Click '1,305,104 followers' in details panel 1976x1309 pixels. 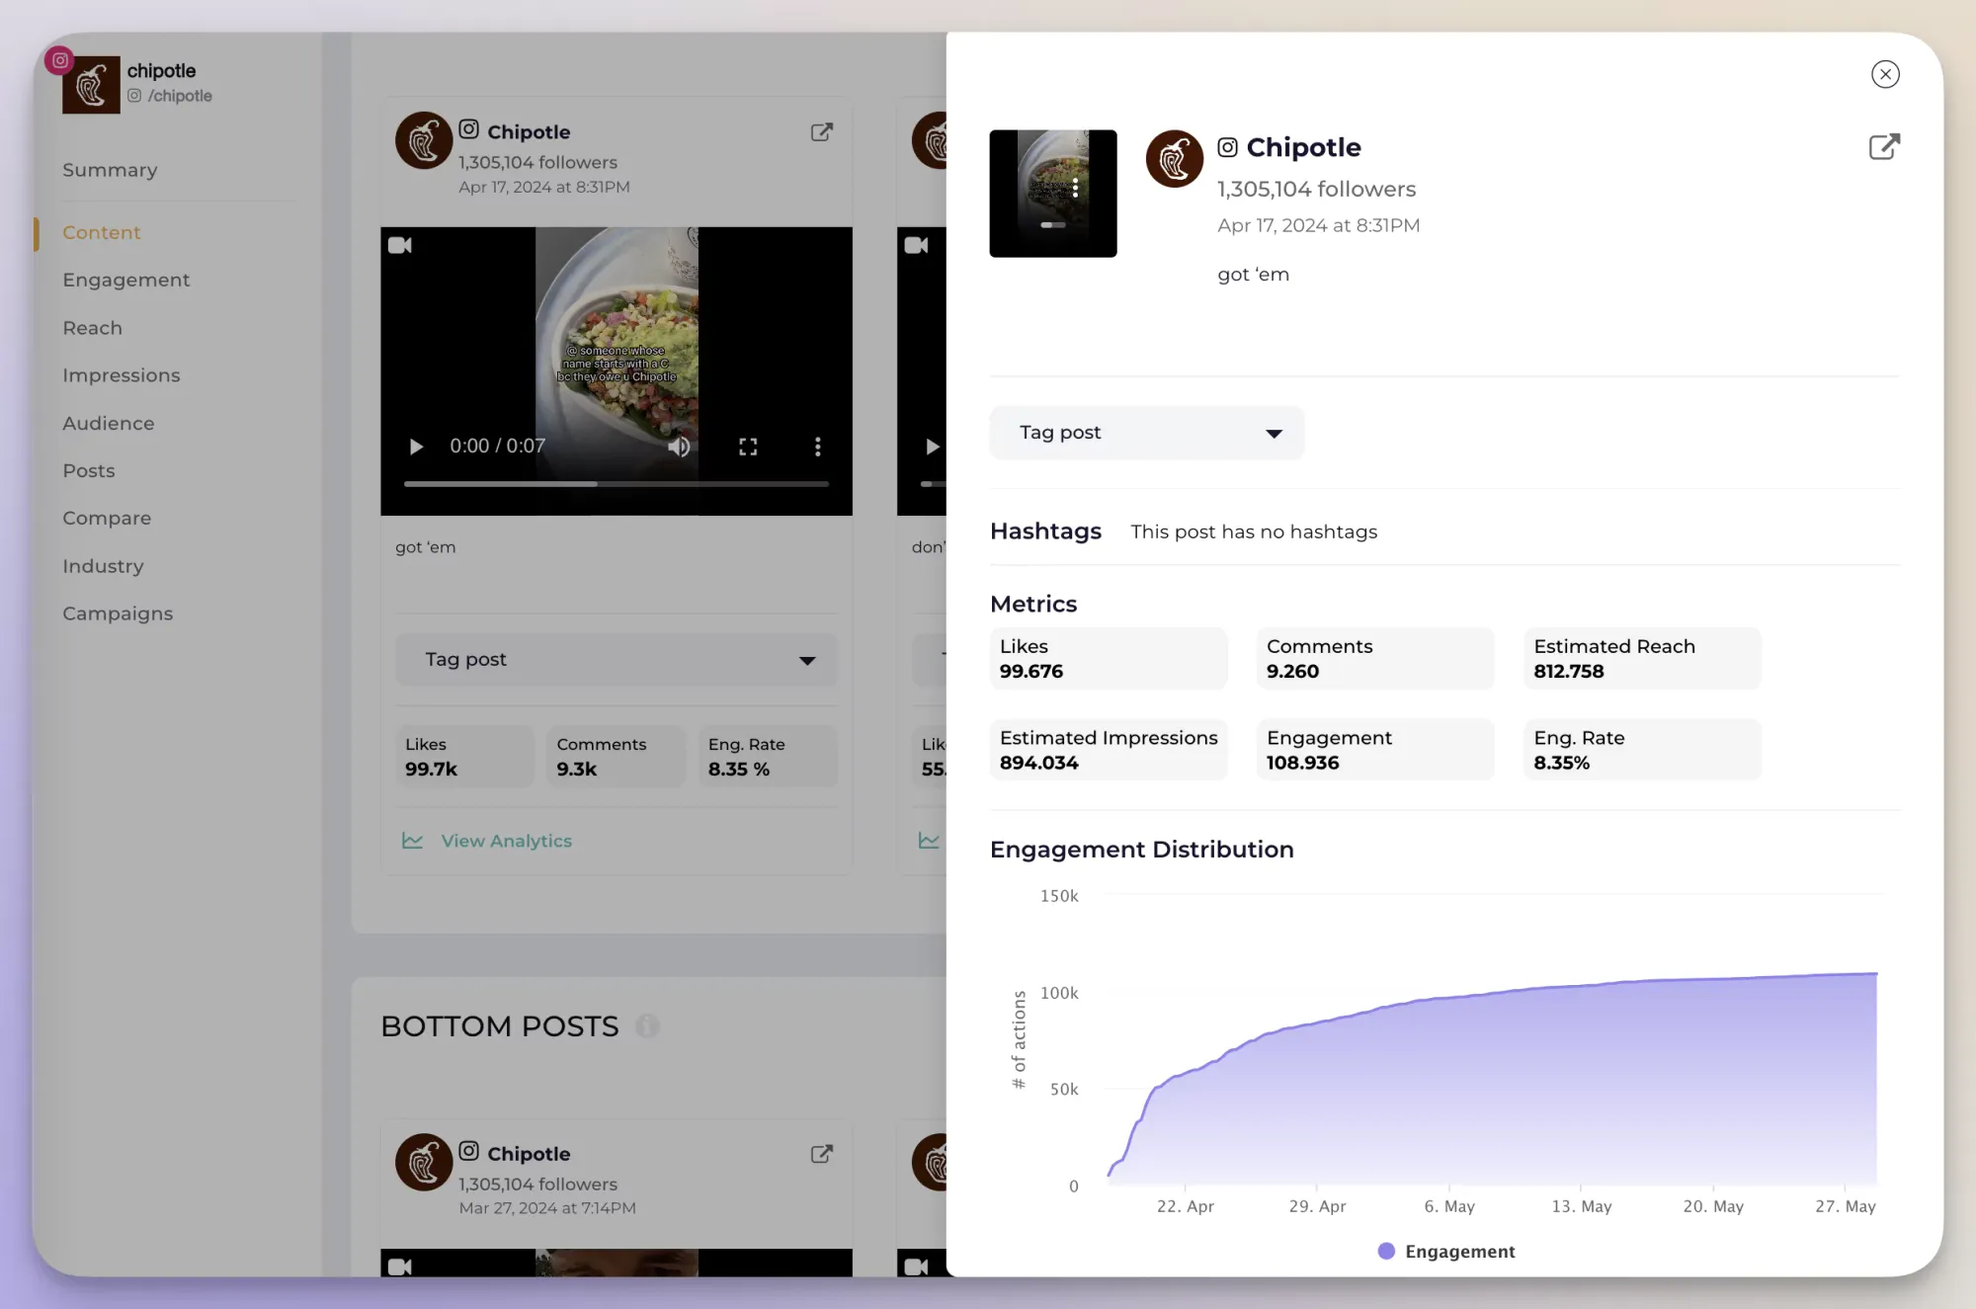click(1316, 189)
